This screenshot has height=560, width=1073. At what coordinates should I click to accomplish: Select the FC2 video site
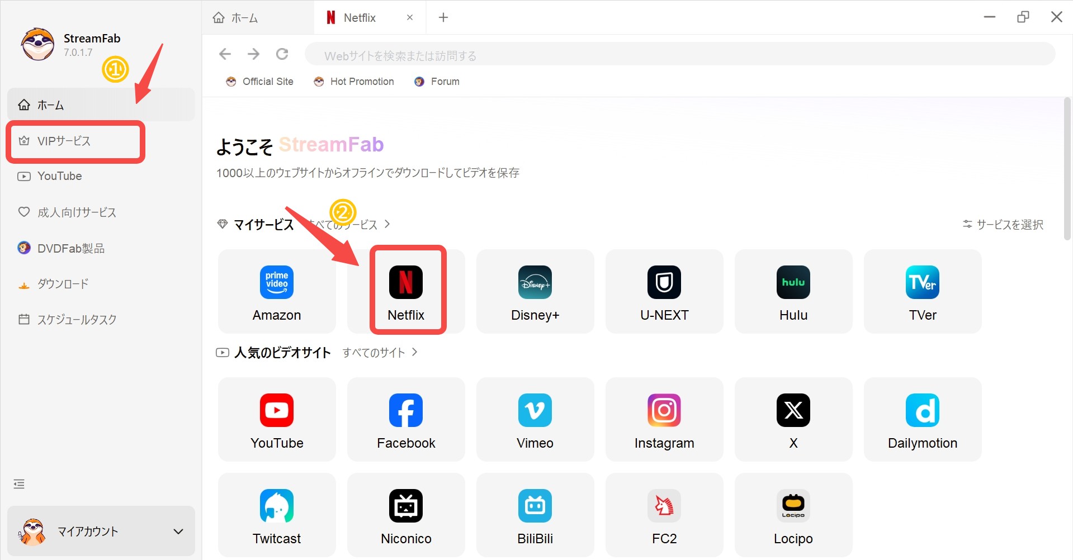(664, 514)
